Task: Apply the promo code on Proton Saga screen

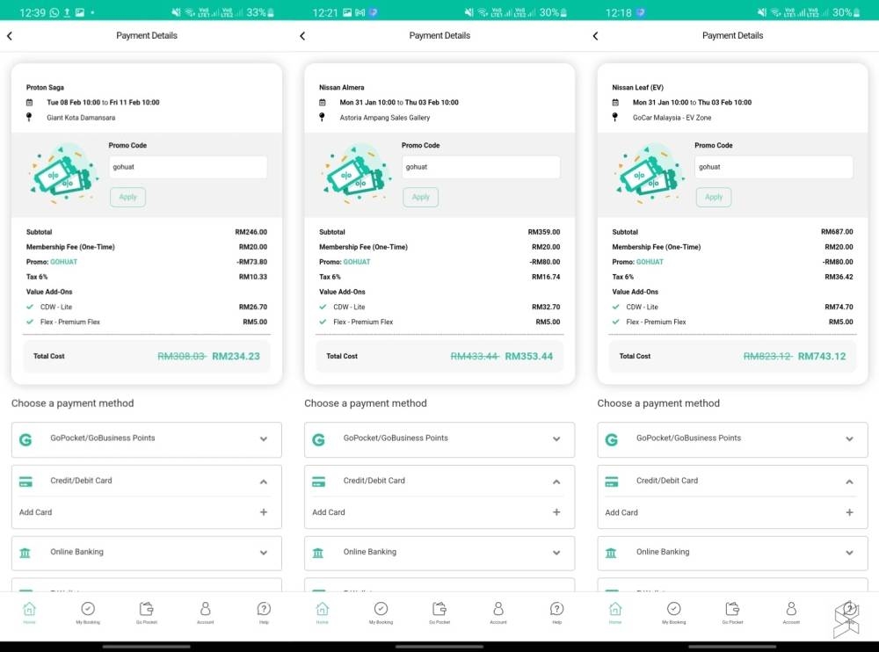Action: coord(127,197)
